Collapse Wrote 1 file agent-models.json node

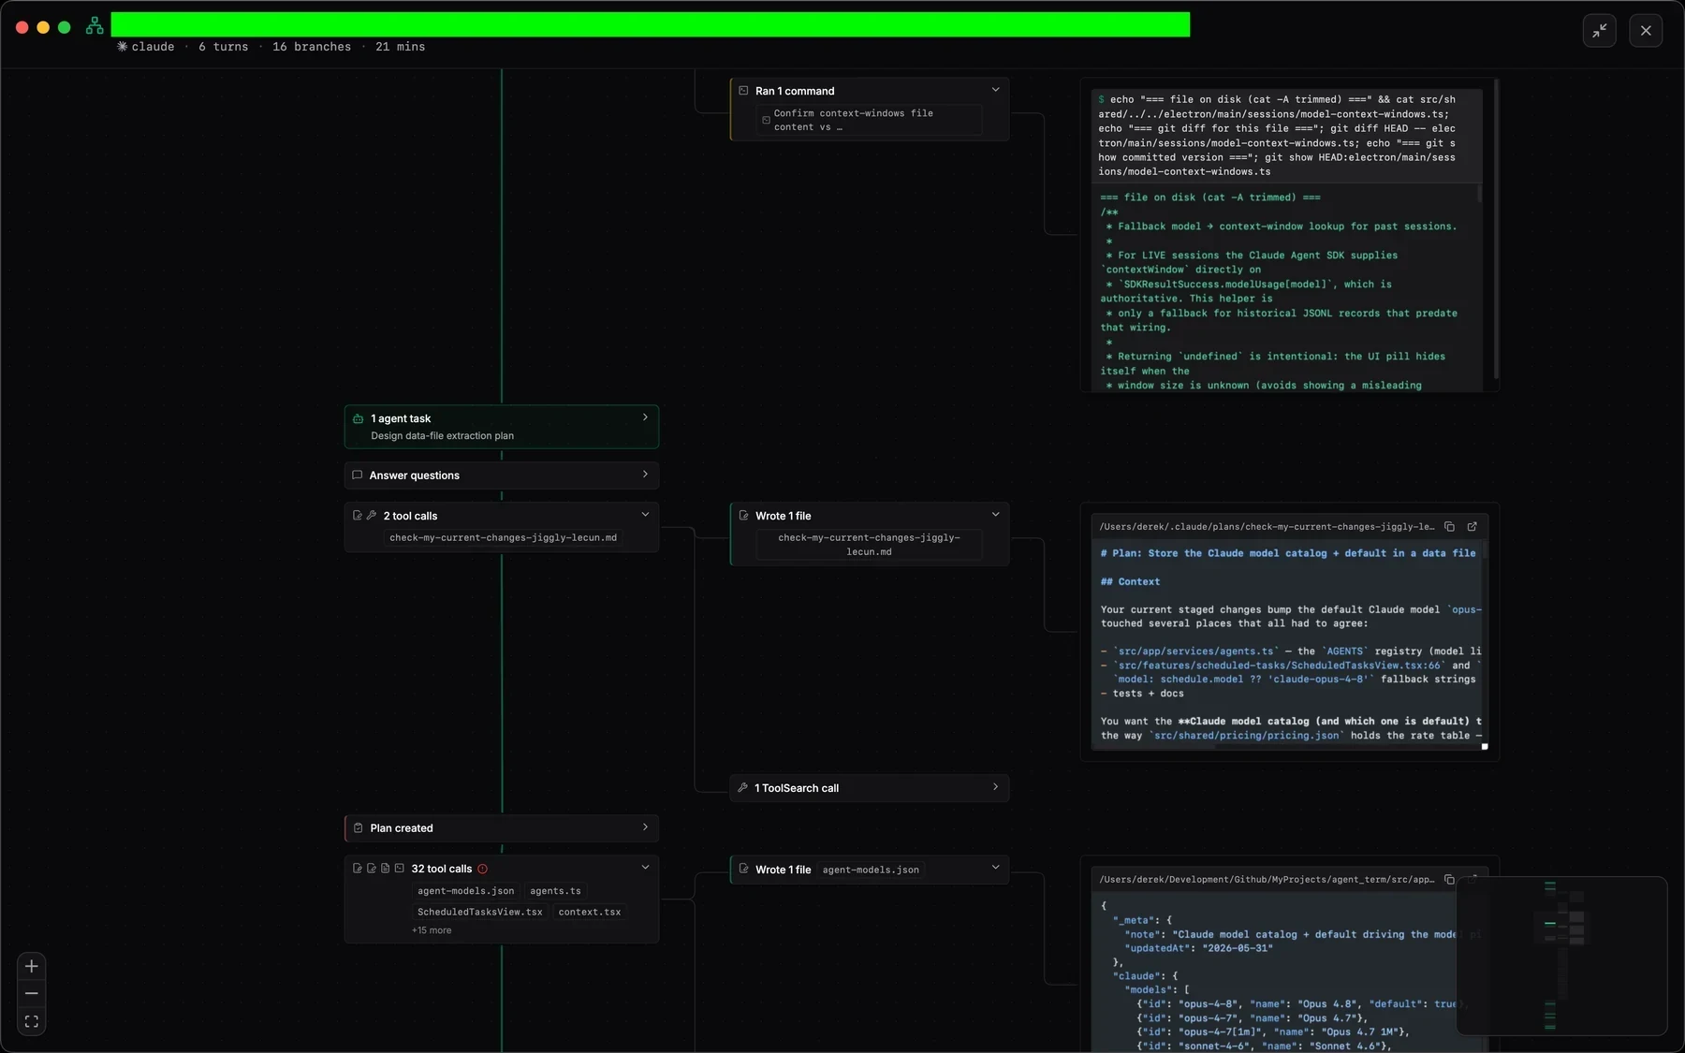click(x=995, y=867)
